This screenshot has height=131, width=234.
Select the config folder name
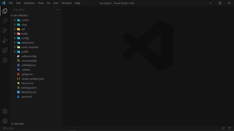[25, 38]
